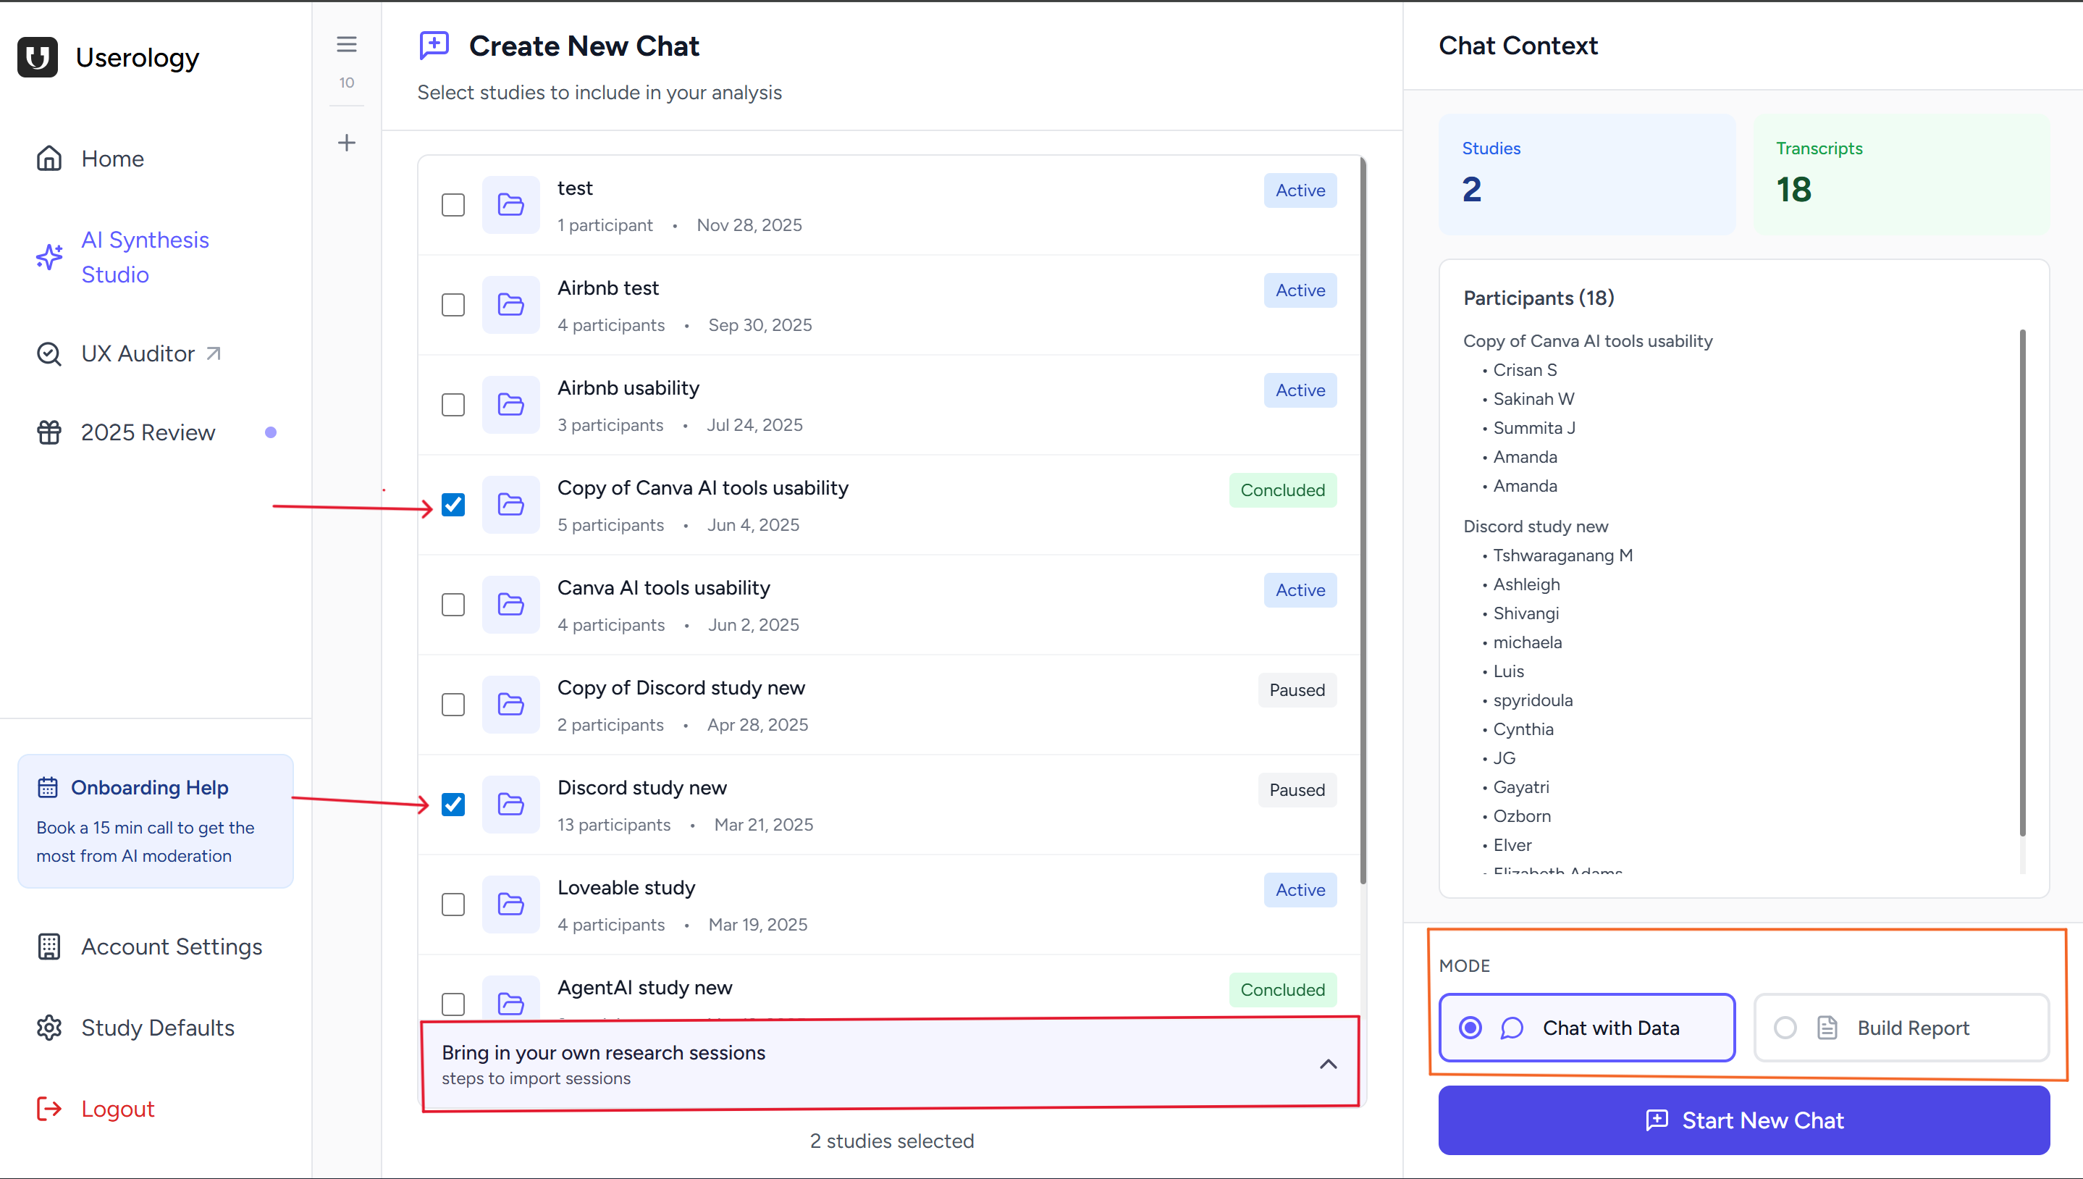
Task: Uncheck the Discord study new checkbox
Action: pos(453,805)
